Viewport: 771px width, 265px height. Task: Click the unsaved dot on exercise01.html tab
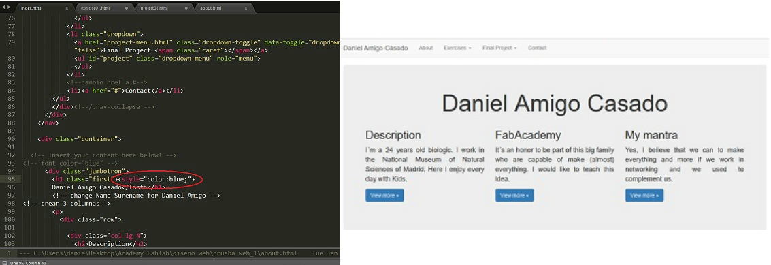[127, 8]
